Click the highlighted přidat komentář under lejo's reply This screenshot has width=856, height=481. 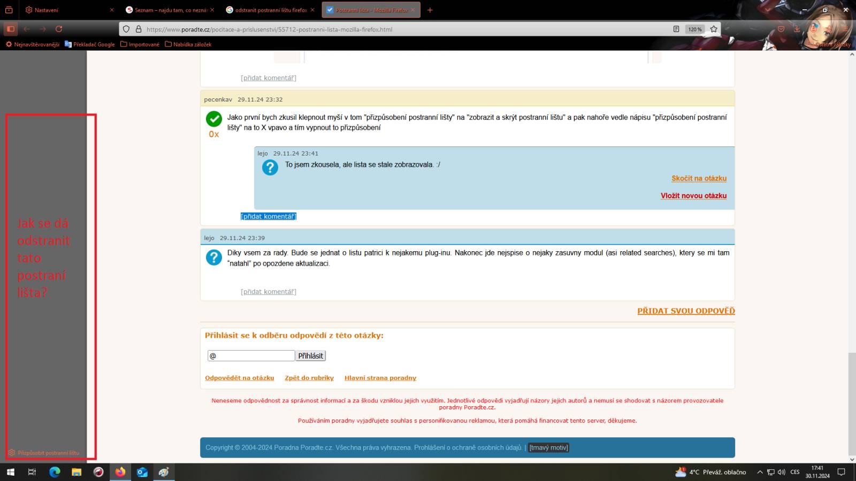pos(269,216)
